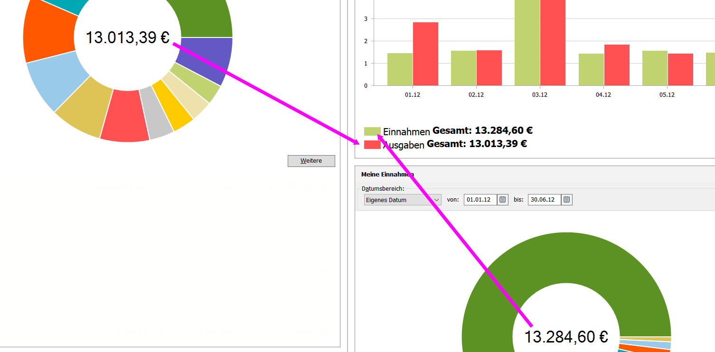The width and height of the screenshot is (715, 352).
Task: Click the 13.013,39 € total in donut center
Action: click(x=127, y=37)
